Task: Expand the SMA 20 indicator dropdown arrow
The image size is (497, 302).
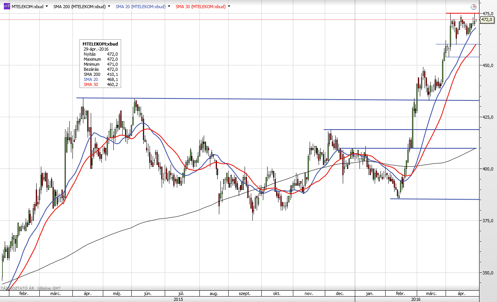Action: pyautogui.click(x=169, y=7)
